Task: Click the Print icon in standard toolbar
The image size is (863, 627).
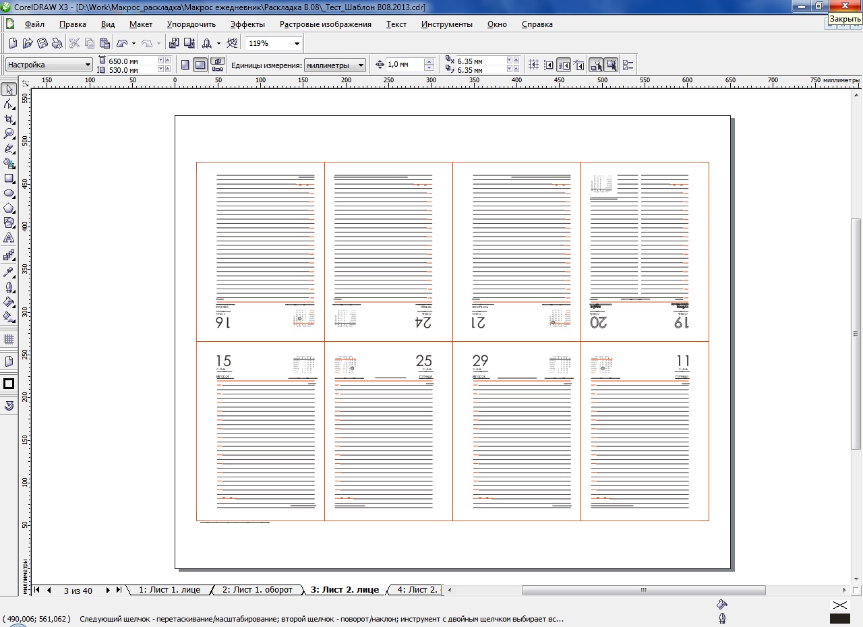Action: [x=57, y=43]
